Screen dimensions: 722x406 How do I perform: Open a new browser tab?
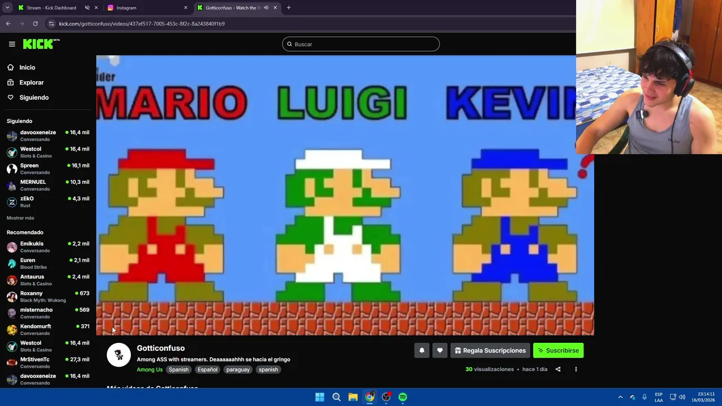(x=288, y=8)
